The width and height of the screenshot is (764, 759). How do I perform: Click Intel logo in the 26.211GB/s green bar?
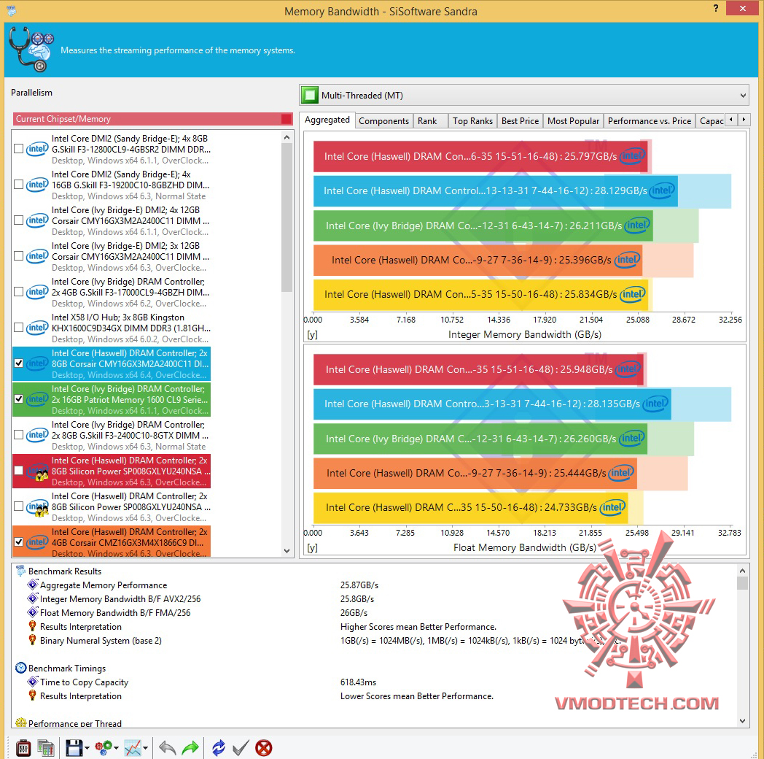[637, 225]
